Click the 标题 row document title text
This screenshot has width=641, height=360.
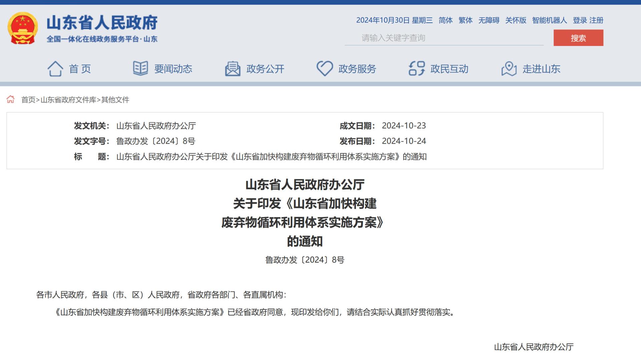tap(271, 157)
